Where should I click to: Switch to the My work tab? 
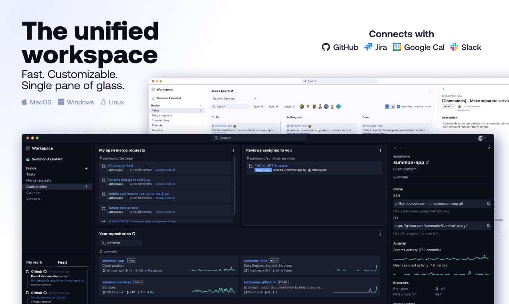pyautogui.click(x=34, y=262)
